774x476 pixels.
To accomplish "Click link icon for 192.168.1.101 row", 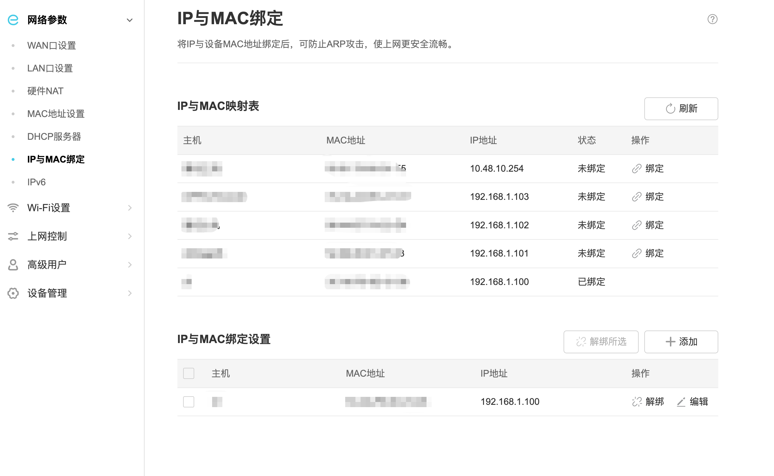I will 637,253.
